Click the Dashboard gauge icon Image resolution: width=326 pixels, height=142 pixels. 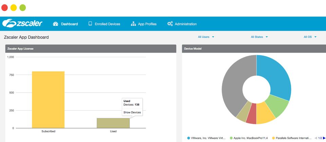pos(56,24)
